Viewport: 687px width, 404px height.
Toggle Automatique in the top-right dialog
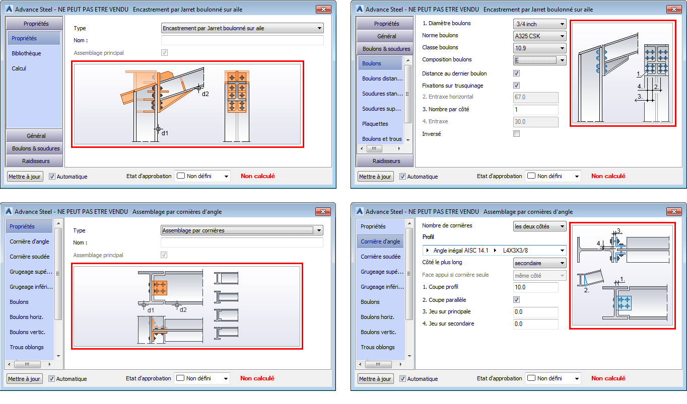[402, 177]
